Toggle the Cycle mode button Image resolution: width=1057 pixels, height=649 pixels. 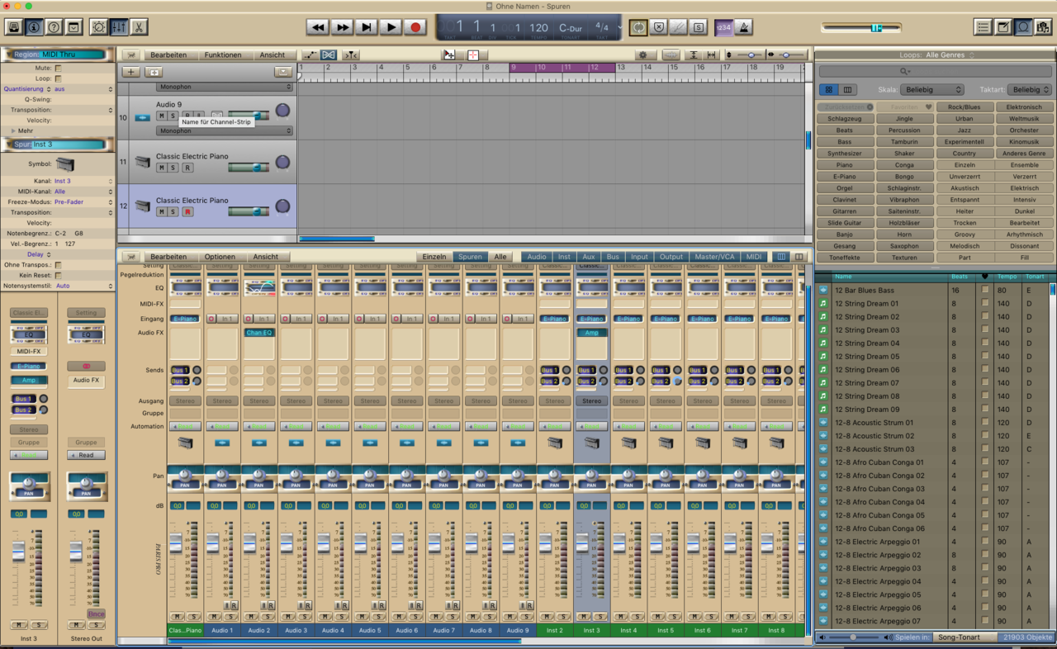coord(638,27)
